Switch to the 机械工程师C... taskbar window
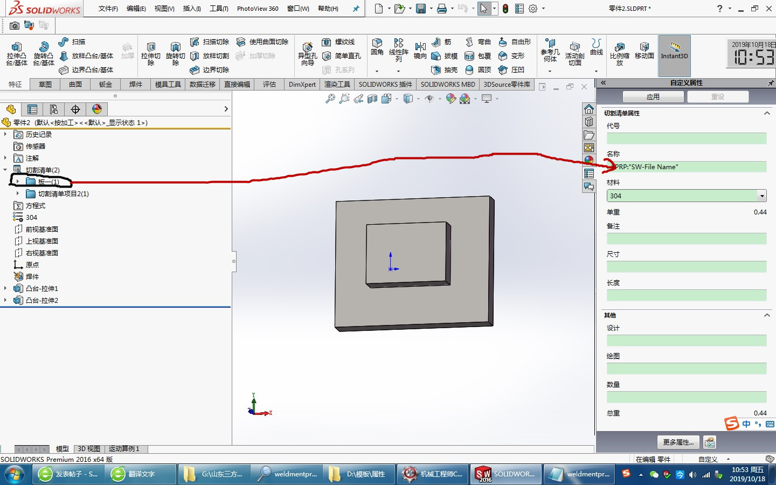 click(x=433, y=474)
